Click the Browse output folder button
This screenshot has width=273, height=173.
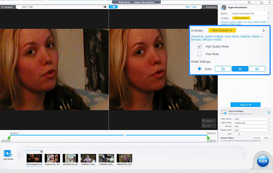click(257, 138)
